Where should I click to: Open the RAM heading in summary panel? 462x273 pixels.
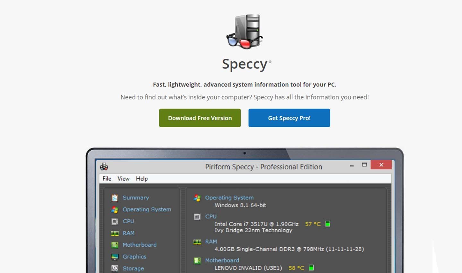(211, 242)
